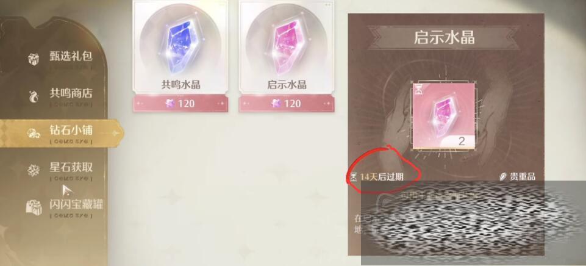
Task: Switch to the 甄选礼包 tab
Action: click(x=71, y=56)
